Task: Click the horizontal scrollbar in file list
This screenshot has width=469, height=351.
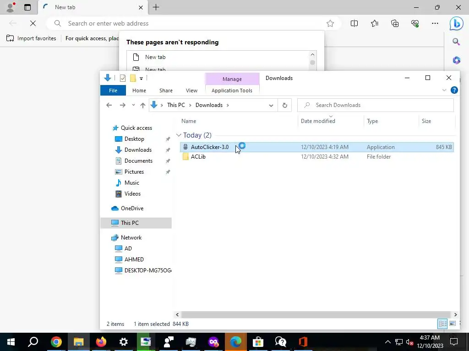Action: point(316,314)
